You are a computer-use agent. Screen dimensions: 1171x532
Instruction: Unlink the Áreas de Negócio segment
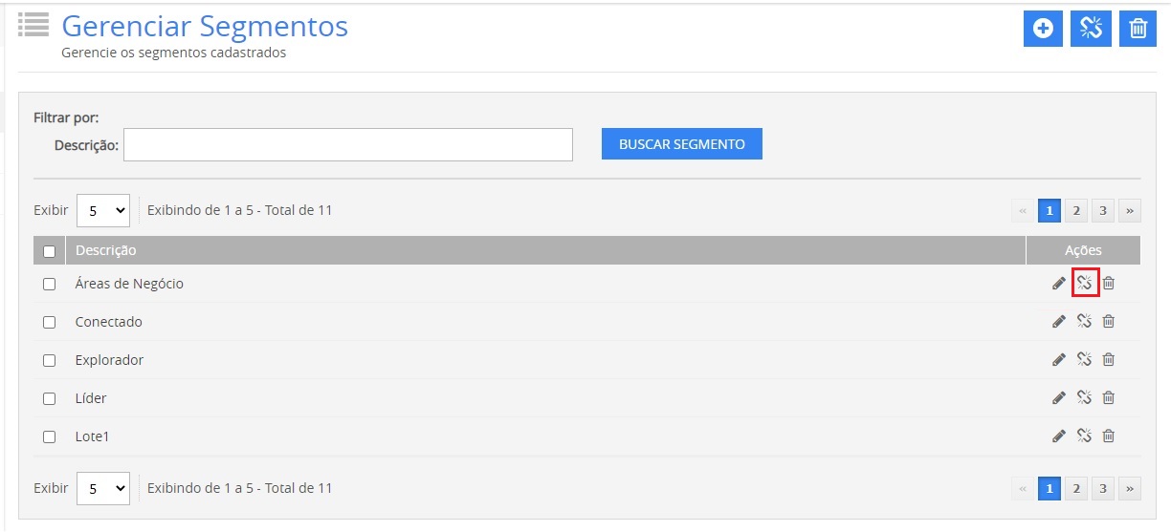click(x=1085, y=284)
